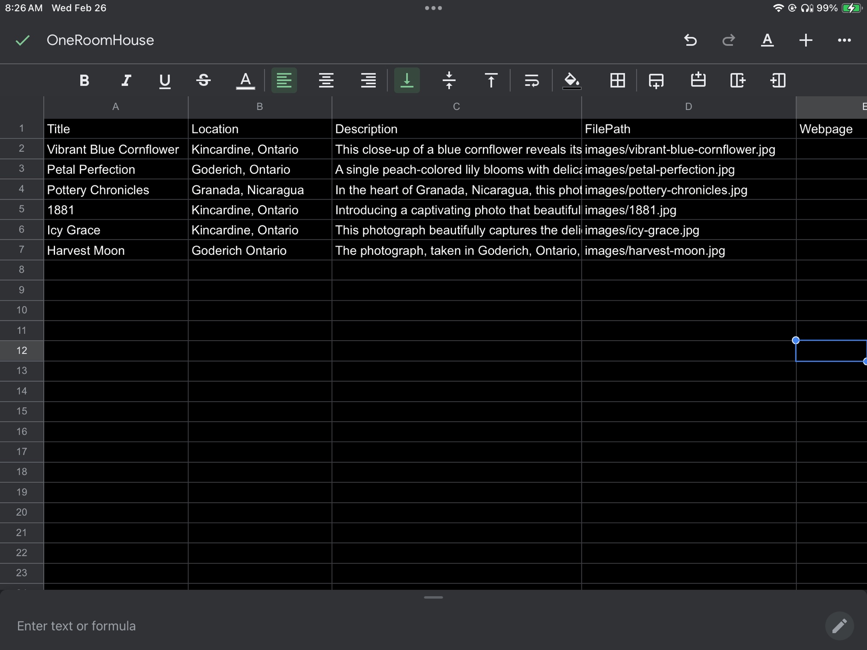
Task: Select row 1 header
Action: pyautogui.click(x=22, y=129)
